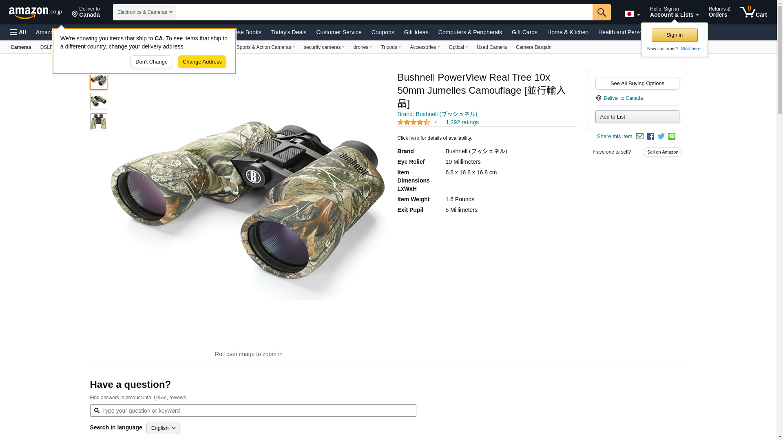Open the cart icon
This screenshot has width=783, height=440.
(x=753, y=12)
